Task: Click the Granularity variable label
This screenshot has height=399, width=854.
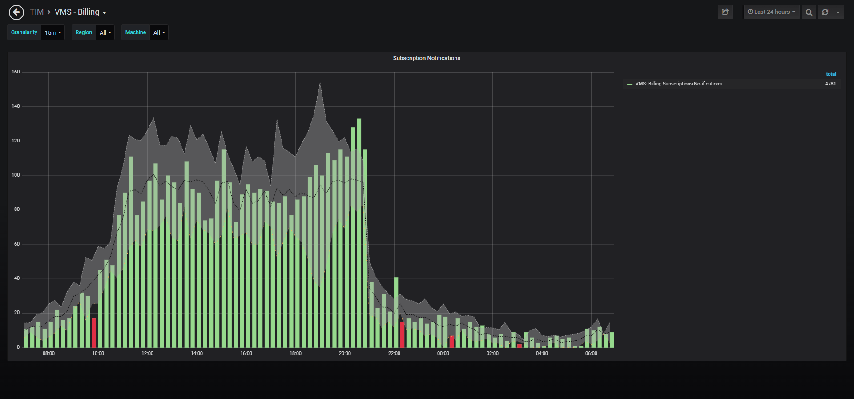Action: [x=24, y=32]
